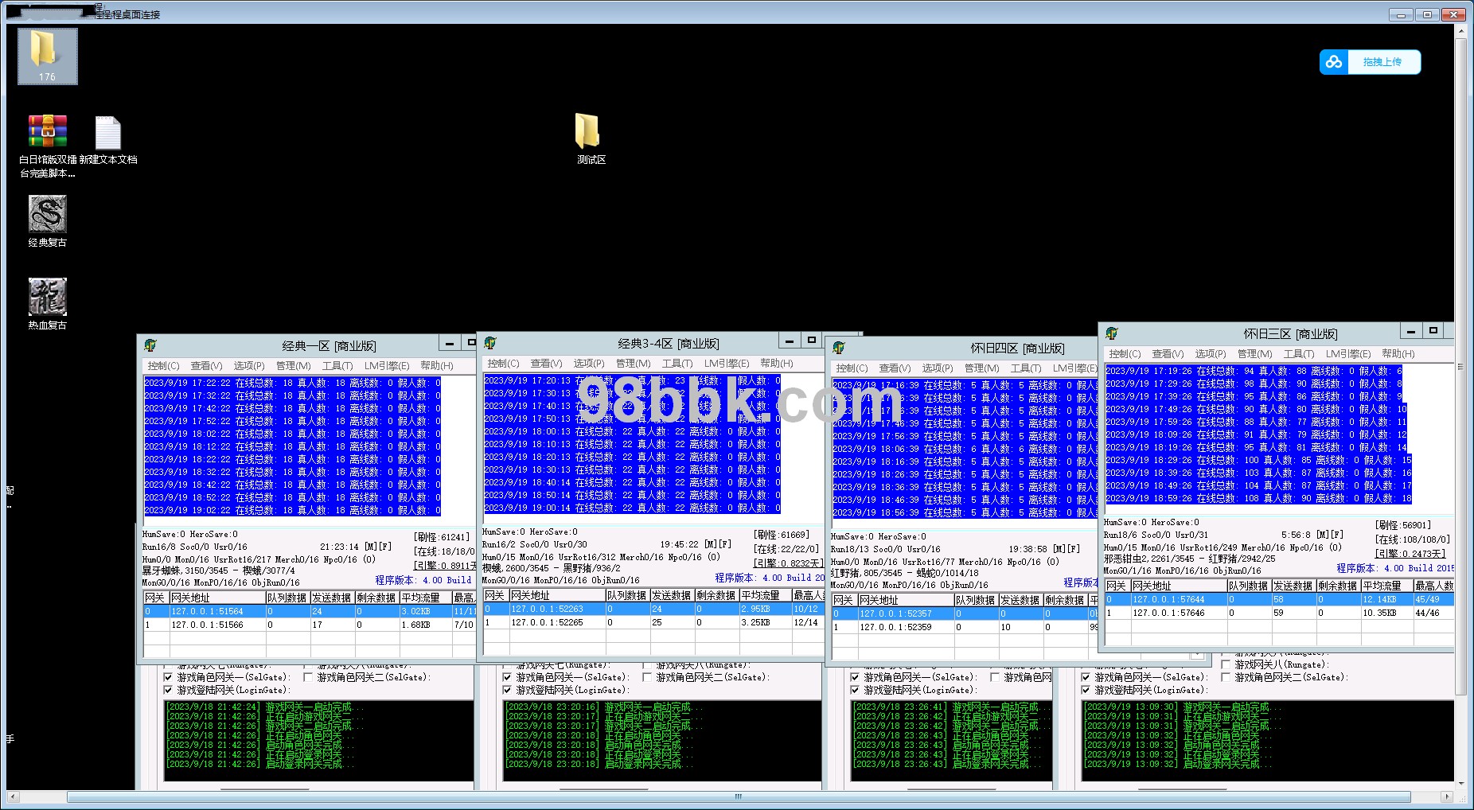Launch the 经典复古 dragon icon shortcut

pyautogui.click(x=47, y=215)
